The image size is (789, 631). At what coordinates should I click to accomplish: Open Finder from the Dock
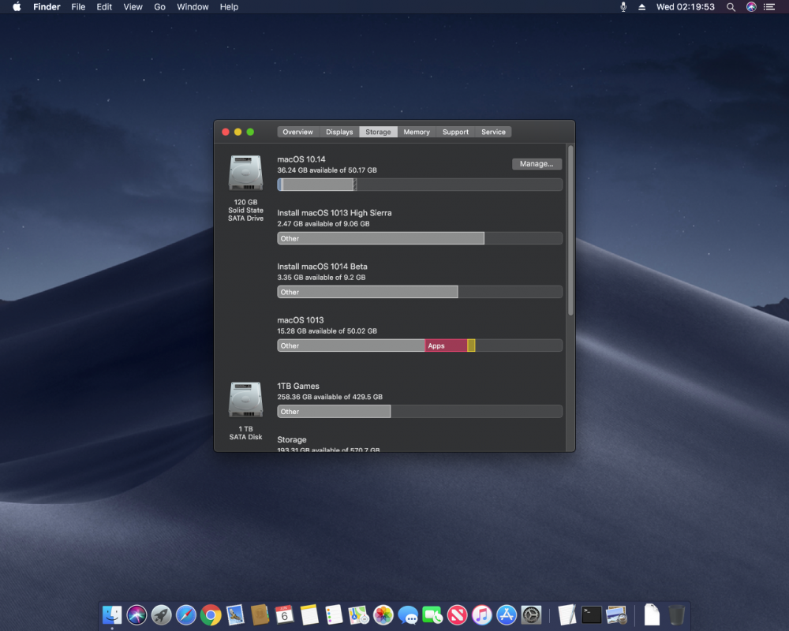click(112, 614)
